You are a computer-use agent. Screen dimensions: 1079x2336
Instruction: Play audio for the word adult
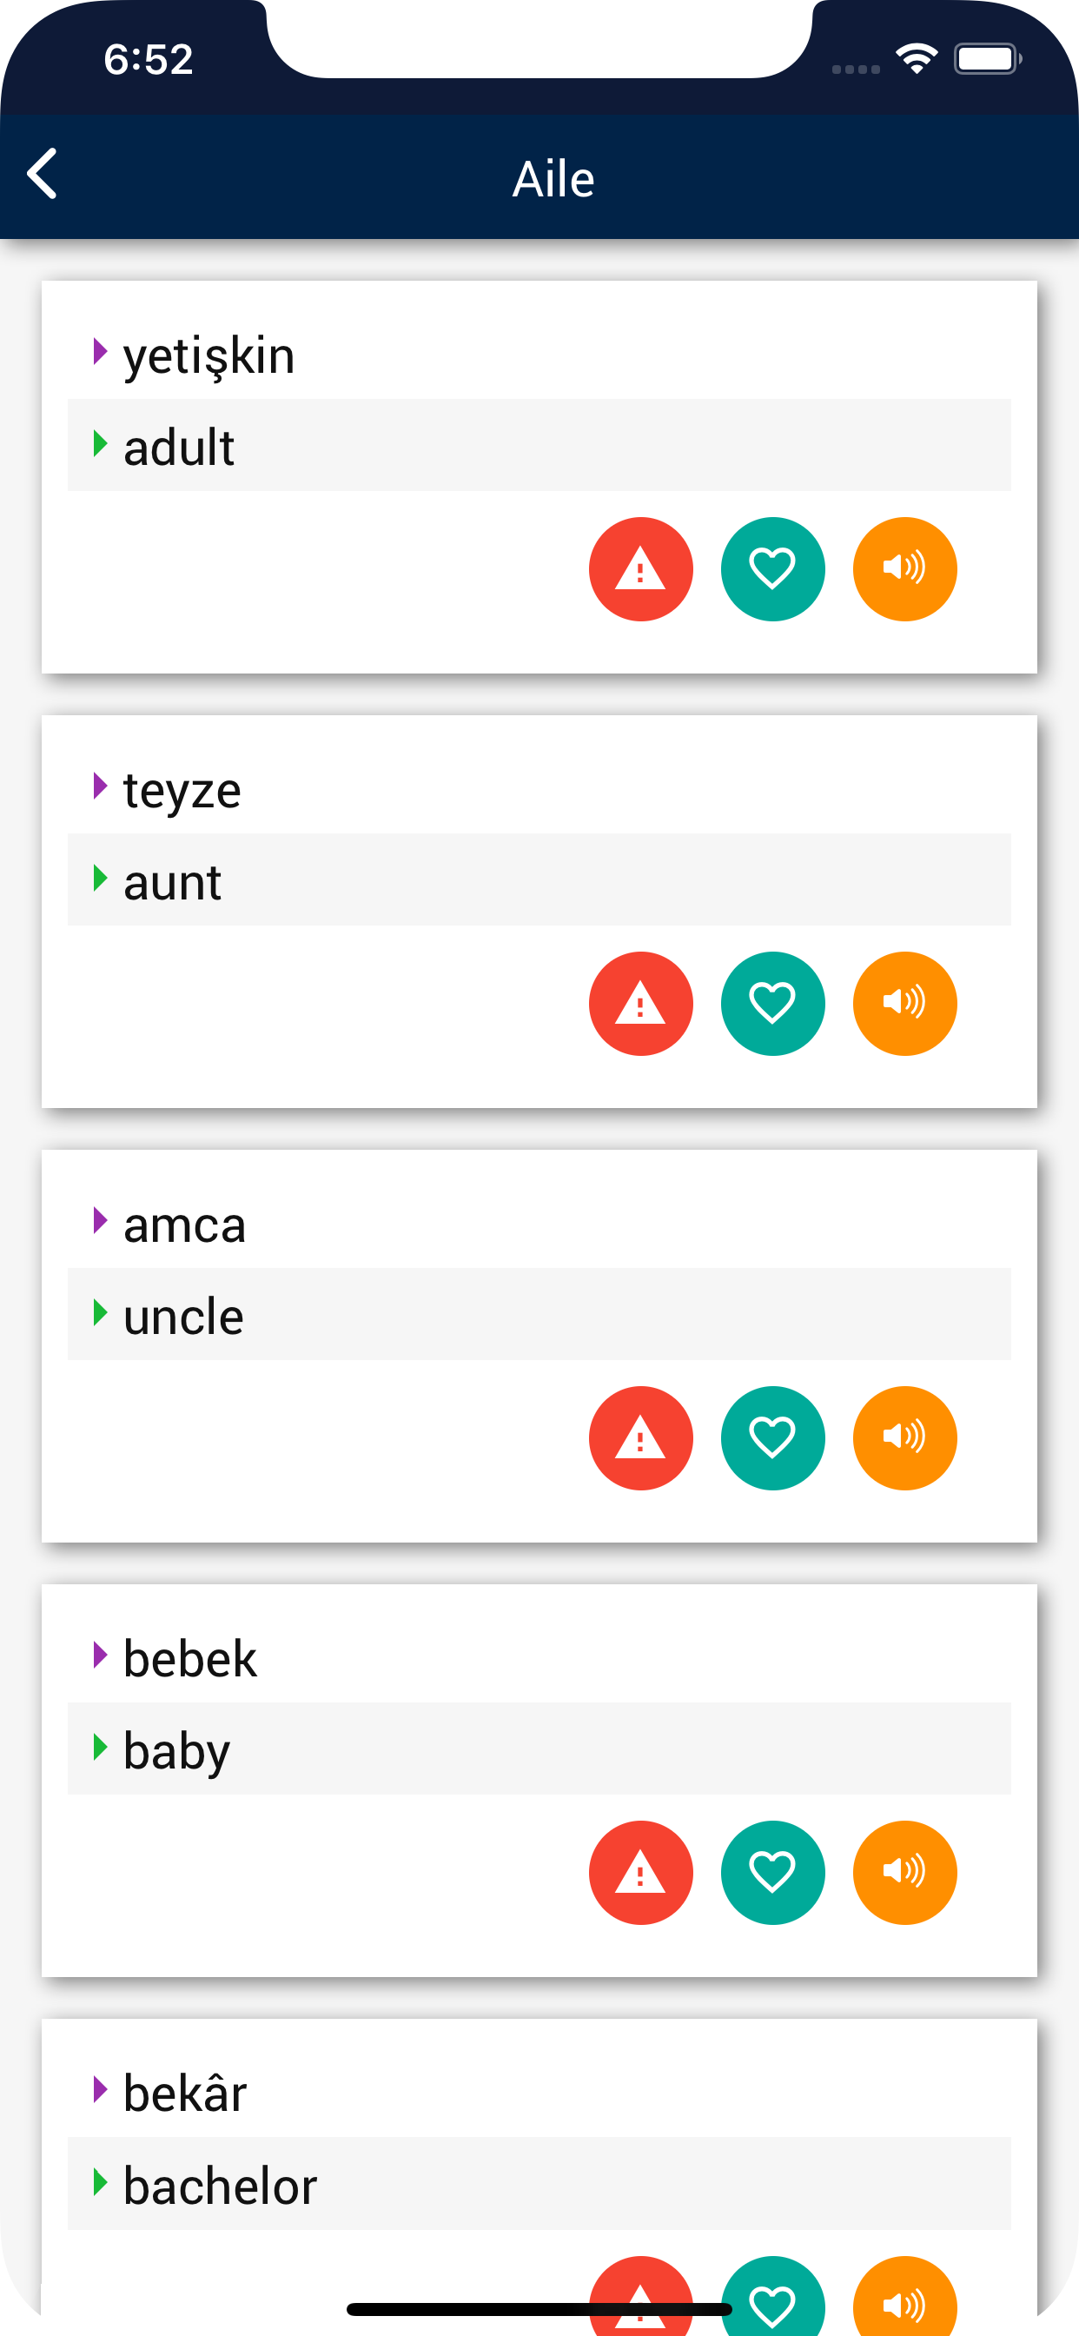click(904, 568)
